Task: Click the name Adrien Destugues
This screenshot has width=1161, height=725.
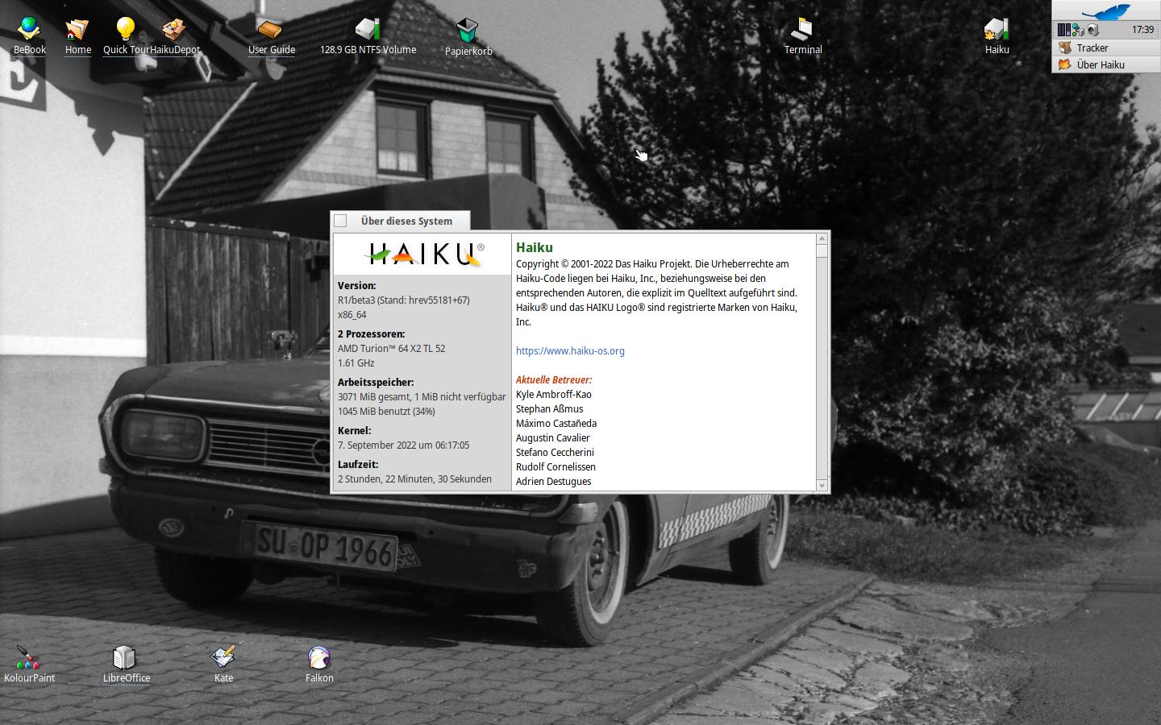Action: pyautogui.click(x=554, y=482)
